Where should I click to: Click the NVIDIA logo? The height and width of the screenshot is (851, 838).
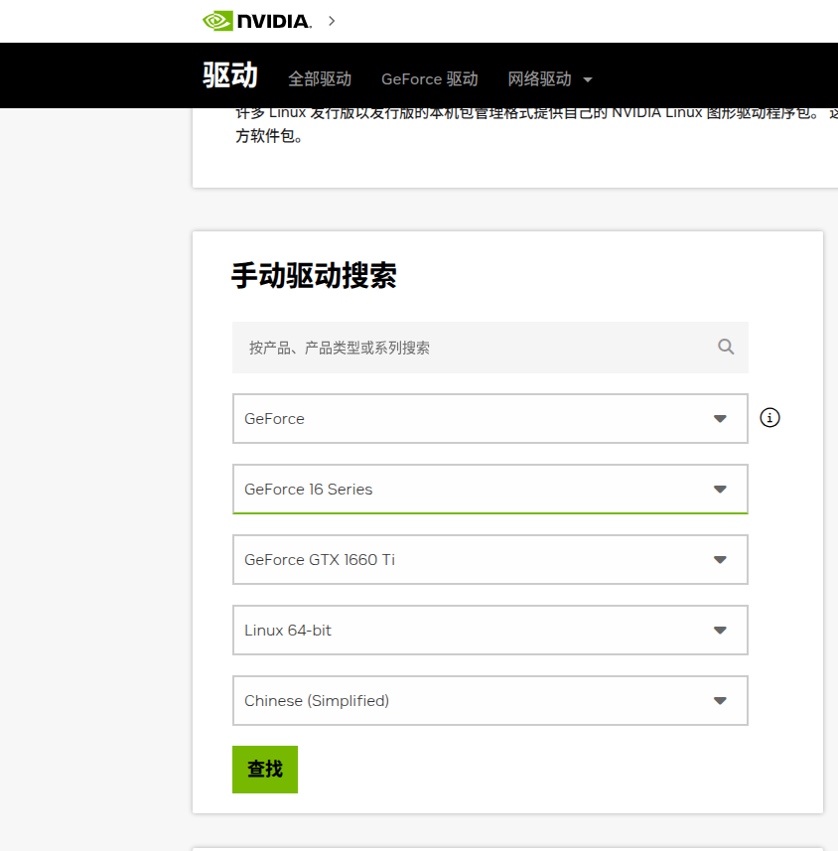pyautogui.click(x=257, y=21)
